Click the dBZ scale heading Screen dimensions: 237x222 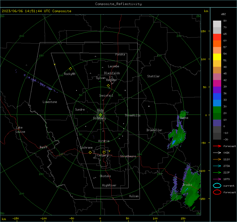(223, 14)
